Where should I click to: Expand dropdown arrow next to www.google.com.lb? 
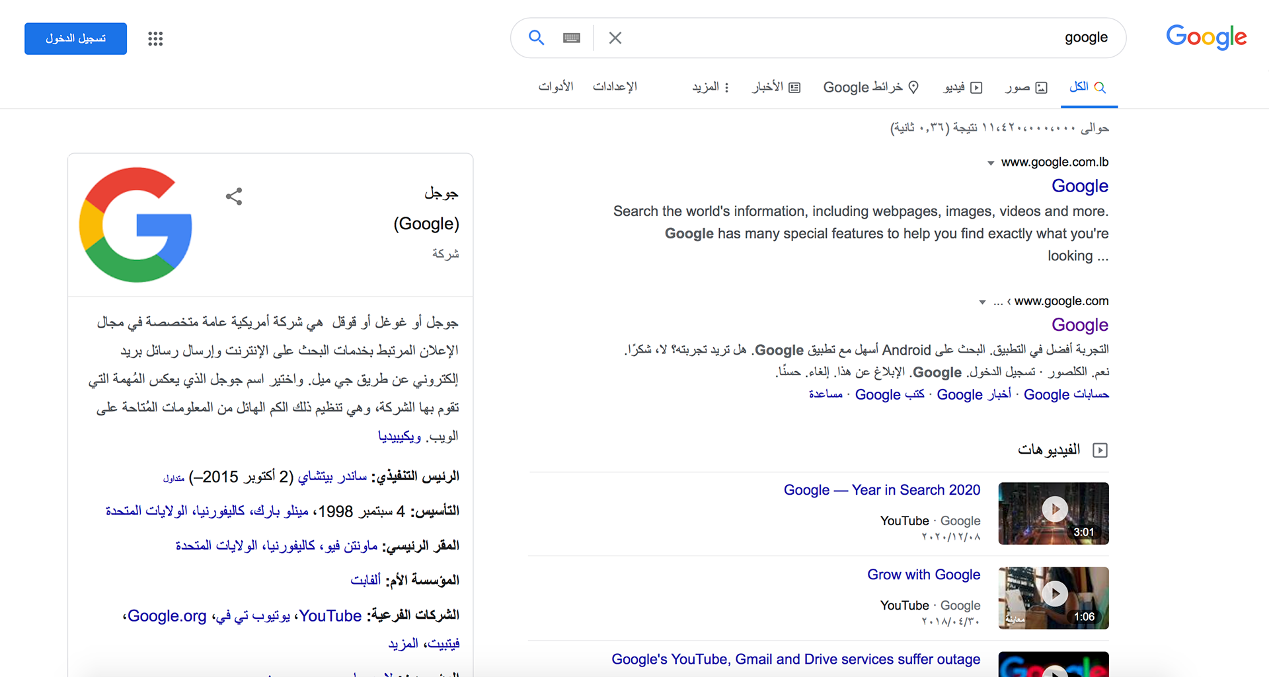[x=991, y=163]
